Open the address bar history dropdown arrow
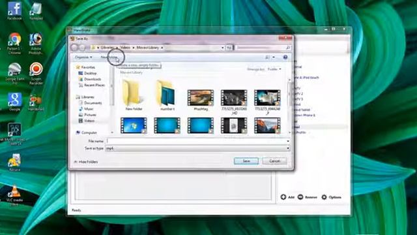The width and height of the screenshot is (417, 235). [223, 48]
